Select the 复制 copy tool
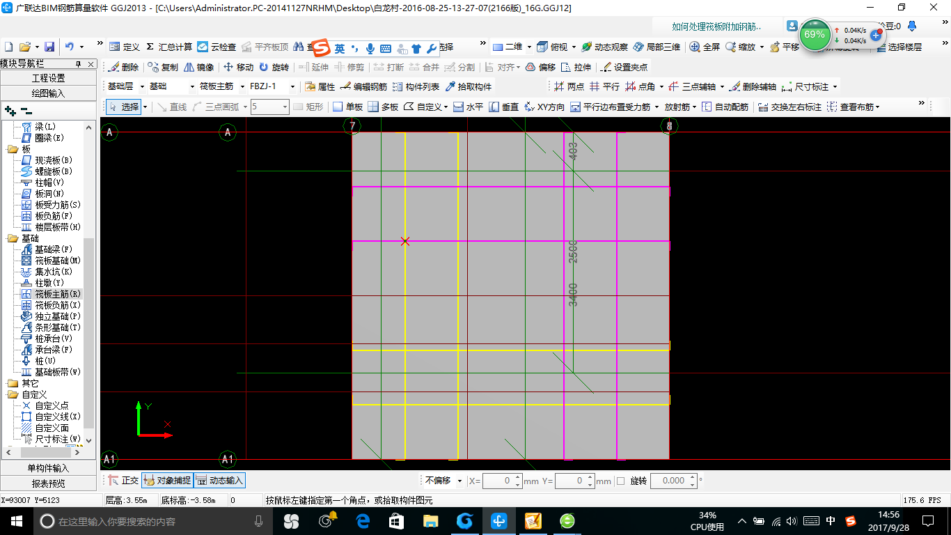The height and width of the screenshot is (535, 951). pyautogui.click(x=163, y=67)
